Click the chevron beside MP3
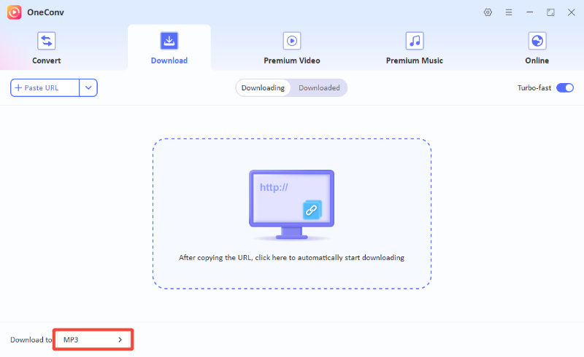This screenshot has width=584, height=357. pos(120,340)
